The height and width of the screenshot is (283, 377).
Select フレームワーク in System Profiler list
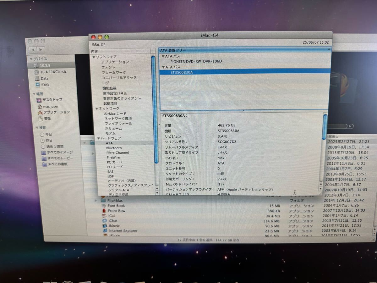pyautogui.click(x=114, y=73)
